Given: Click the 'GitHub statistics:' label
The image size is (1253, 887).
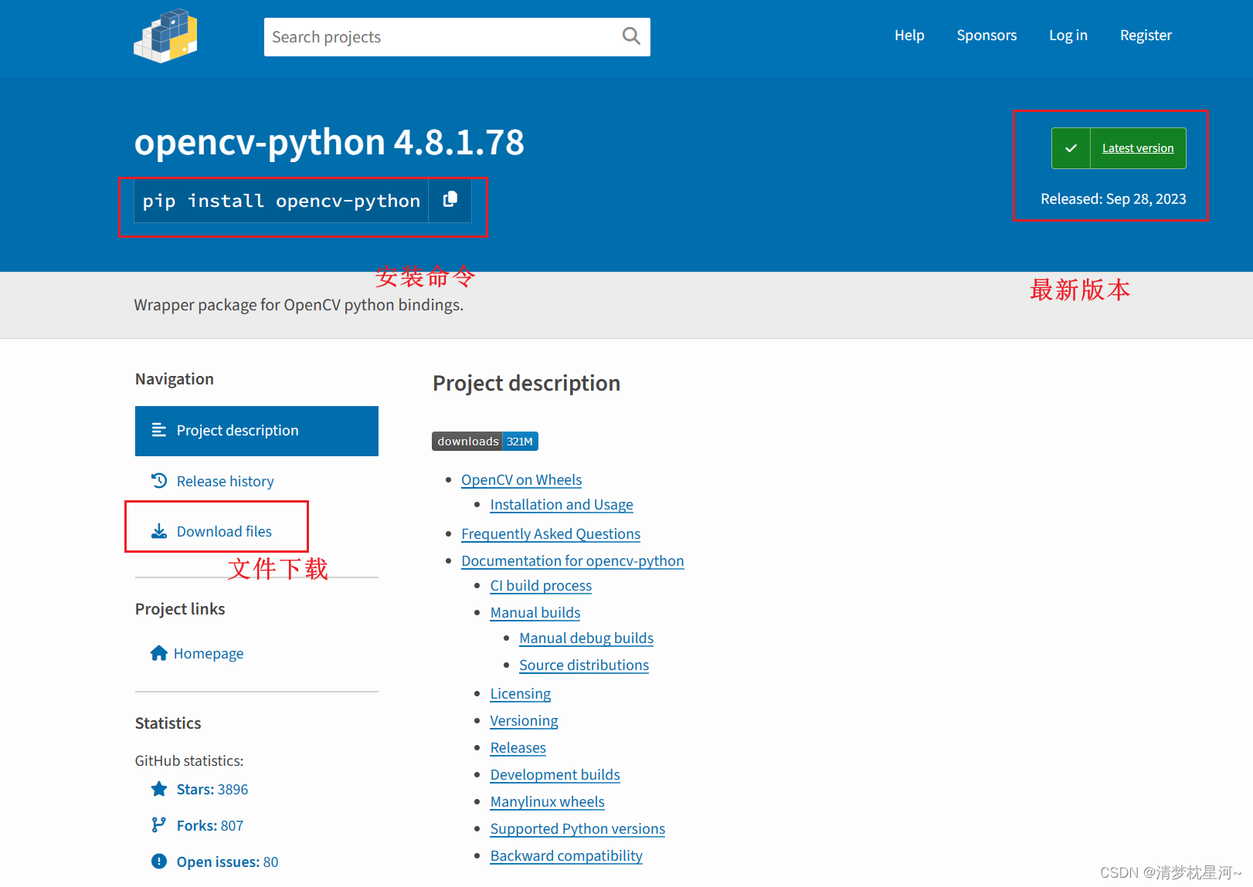Looking at the screenshot, I should click(x=189, y=761).
